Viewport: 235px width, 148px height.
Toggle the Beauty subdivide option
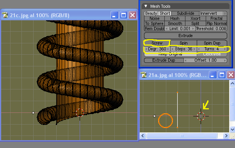coord(151,14)
